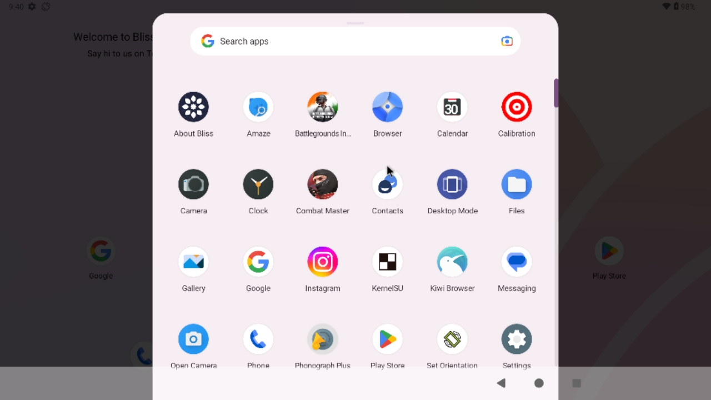Viewport: 711px width, 400px height.
Task: Launch Battlegrounds India game
Action: (322, 107)
